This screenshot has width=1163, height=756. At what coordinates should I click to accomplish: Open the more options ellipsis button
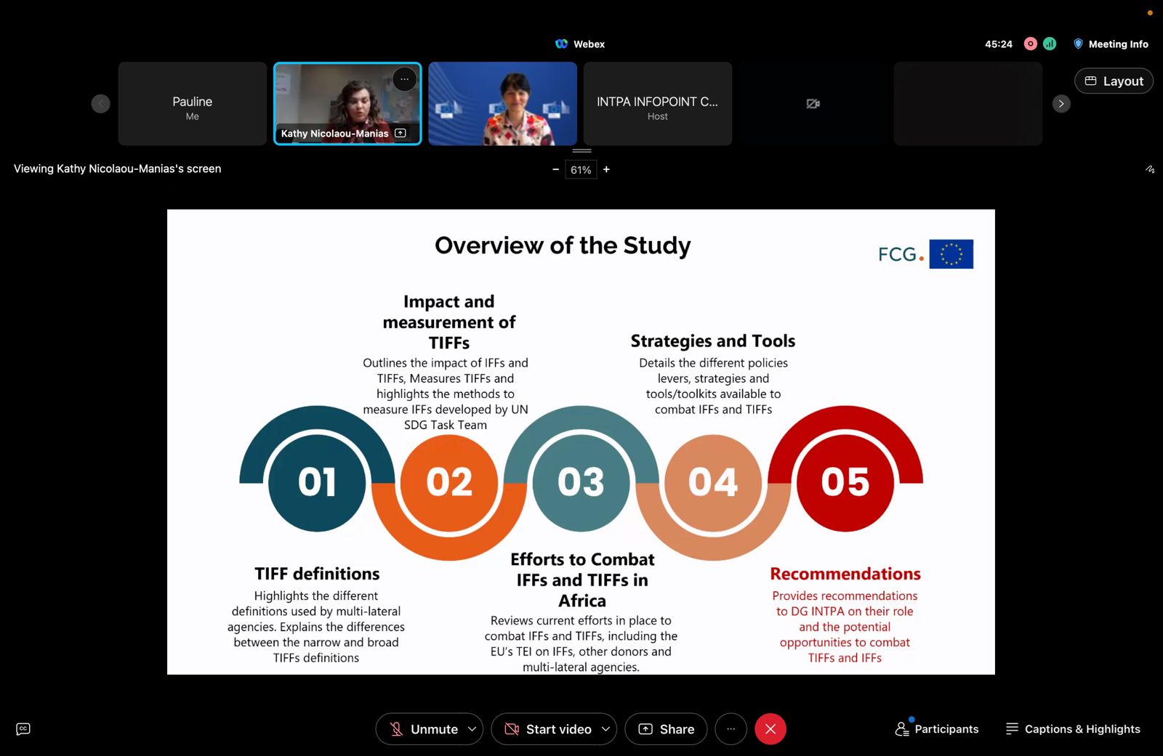coord(731,729)
